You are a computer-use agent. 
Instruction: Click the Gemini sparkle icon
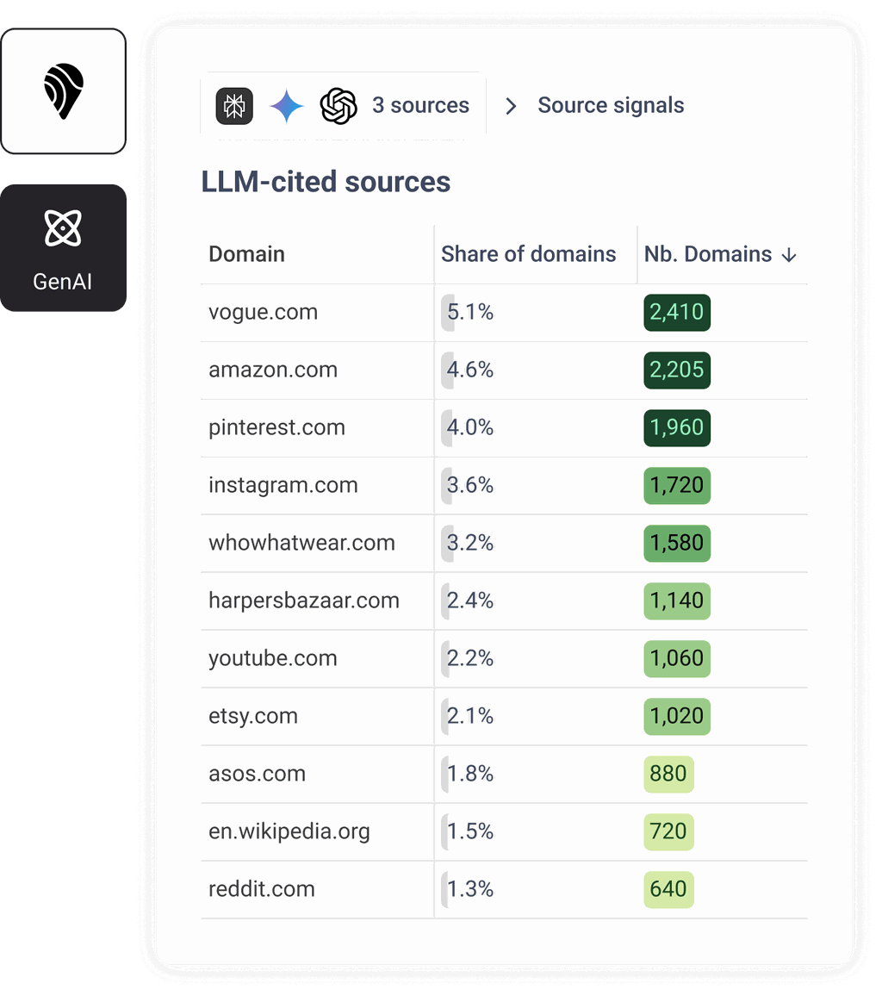(287, 106)
